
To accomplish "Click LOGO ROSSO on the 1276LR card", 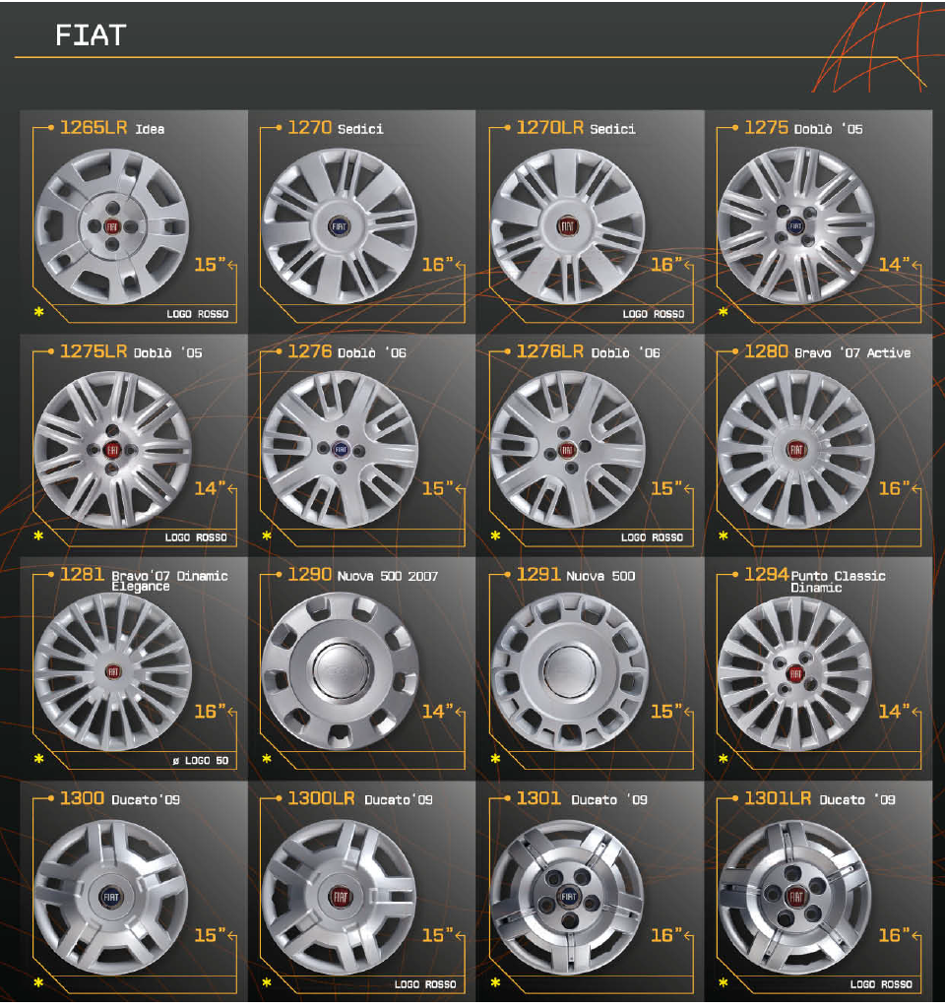I will click(652, 537).
